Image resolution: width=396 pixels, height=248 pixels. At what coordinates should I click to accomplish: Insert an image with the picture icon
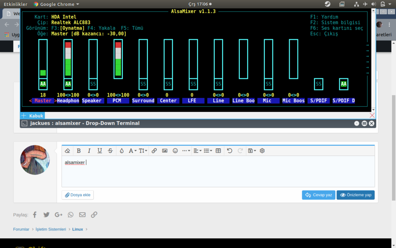165,151
